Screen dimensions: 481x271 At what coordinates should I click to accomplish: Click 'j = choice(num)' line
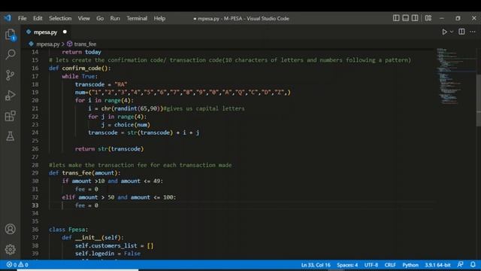tap(126, 125)
